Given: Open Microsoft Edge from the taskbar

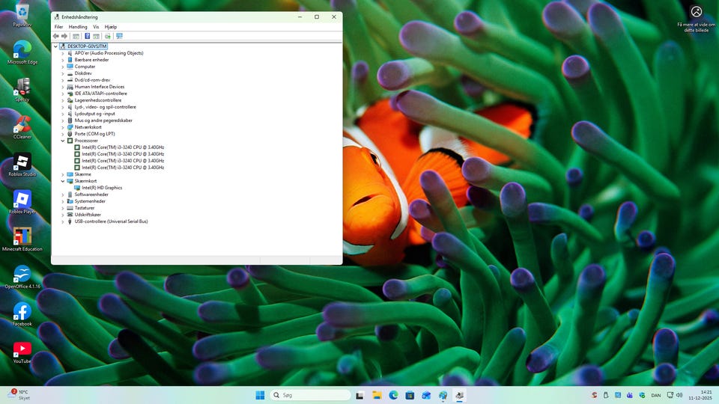Looking at the screenshot, I should click(393, 395).
